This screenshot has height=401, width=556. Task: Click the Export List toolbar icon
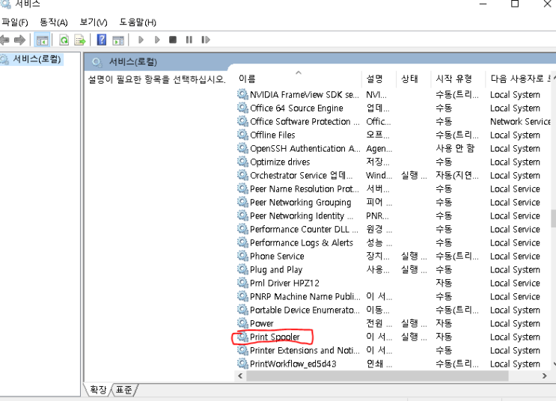click(80, 40)
